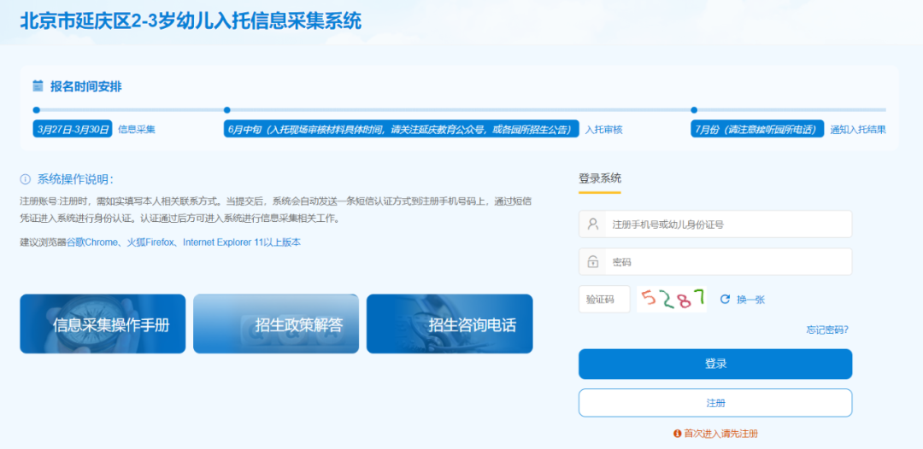Image resolution: width=923 pixels, height=449 pixels.
Task: Open the 招生政策解答 banner
Action: coord(276,324)
